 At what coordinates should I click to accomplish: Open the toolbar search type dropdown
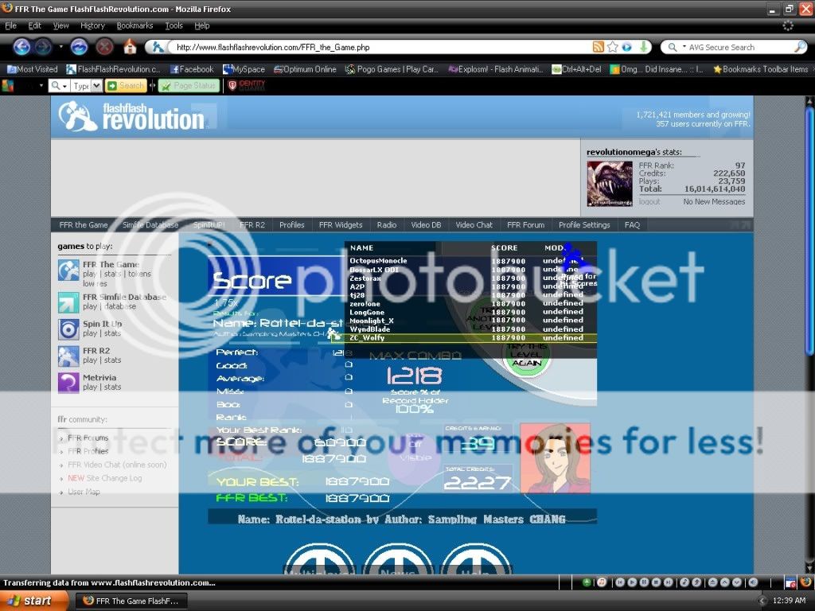97,86
